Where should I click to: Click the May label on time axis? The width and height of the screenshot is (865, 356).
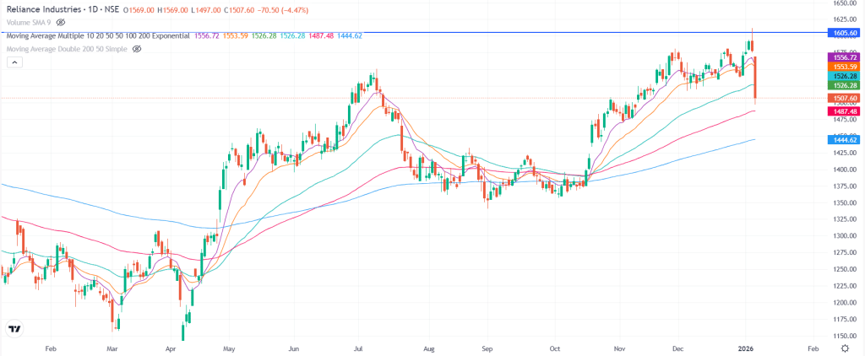click(227, 347)
